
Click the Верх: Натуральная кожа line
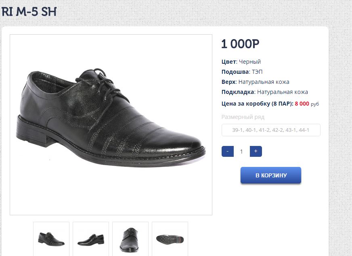255,82
